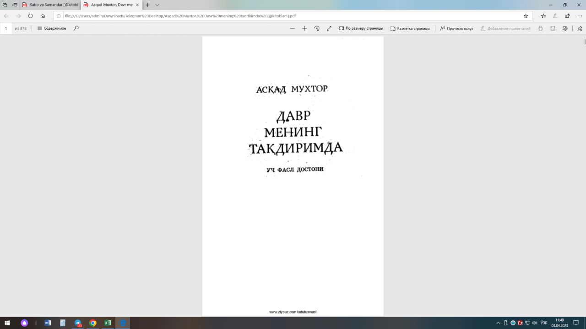This screenshot has width=586, height=329.
Task: Open Microsoft Excel from the taskbar
Action: point(108,323)
